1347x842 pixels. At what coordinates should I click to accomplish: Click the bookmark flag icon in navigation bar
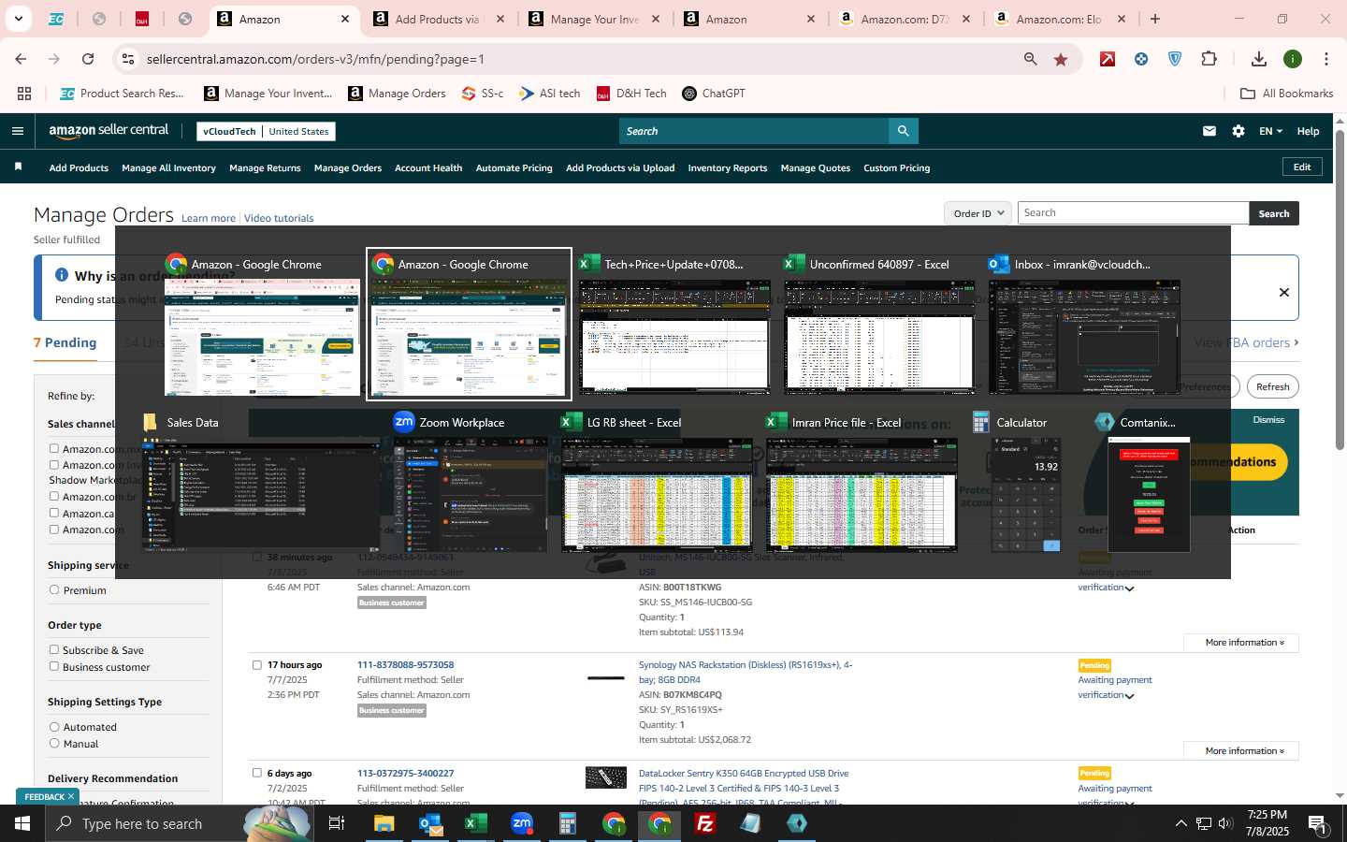click(x=18, y=167)
